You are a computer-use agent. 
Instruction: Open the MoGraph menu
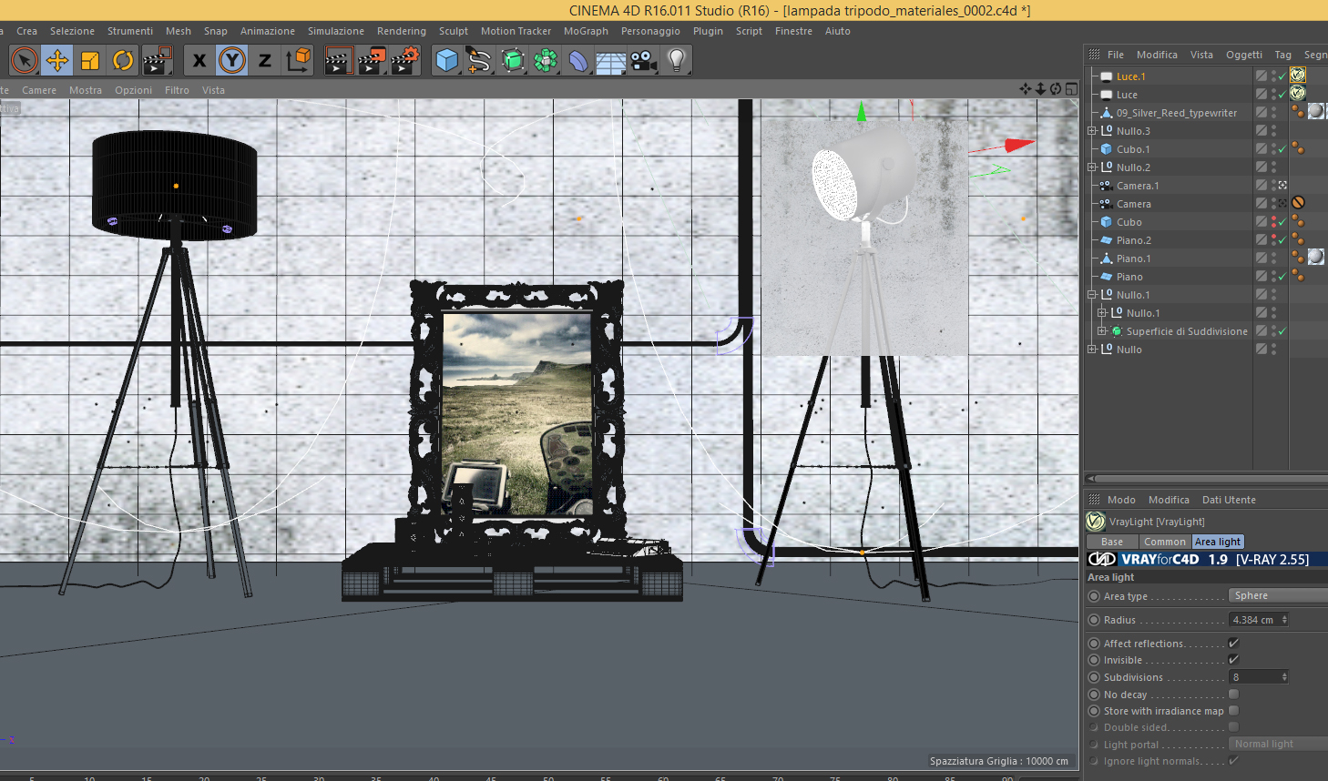[x=586, y=31]
